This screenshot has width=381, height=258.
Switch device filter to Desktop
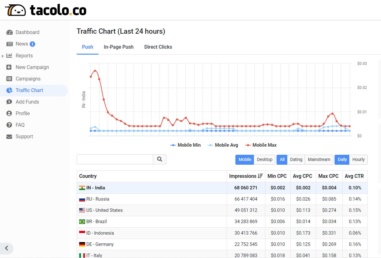pyautogui.click(x=264, y=159)
